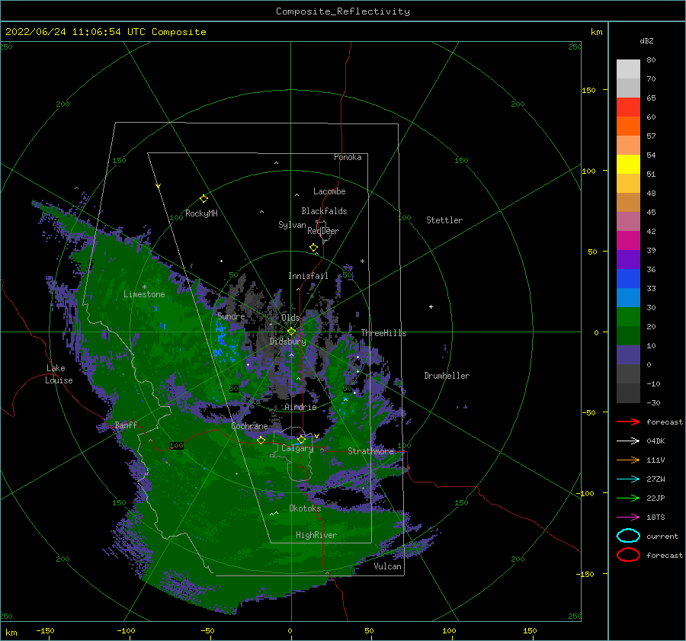Click the indigo 10-0 dBZ color swatch
Image resolution: width=686 pixels, height=641 pixels.
click(x=628, y=355)
